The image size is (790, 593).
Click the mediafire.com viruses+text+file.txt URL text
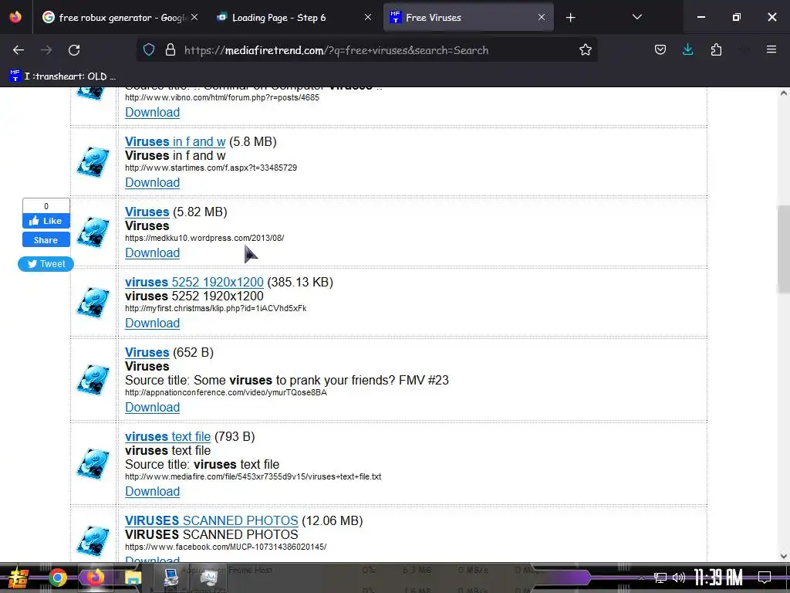click(x=253, y=476)
